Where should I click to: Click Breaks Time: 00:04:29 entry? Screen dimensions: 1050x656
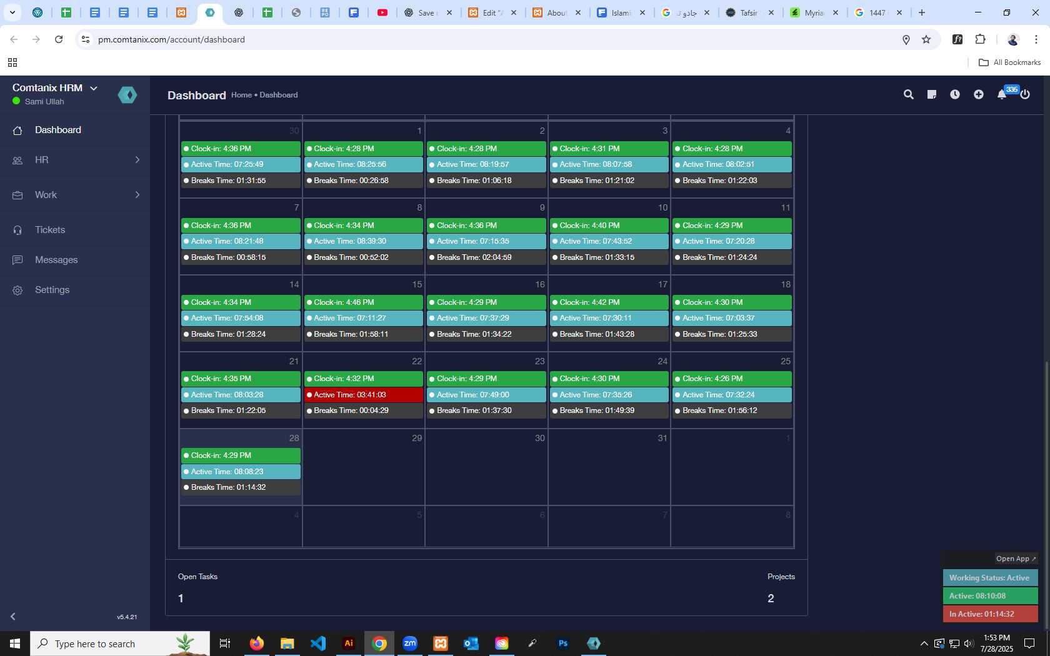(x=364, y=410)
